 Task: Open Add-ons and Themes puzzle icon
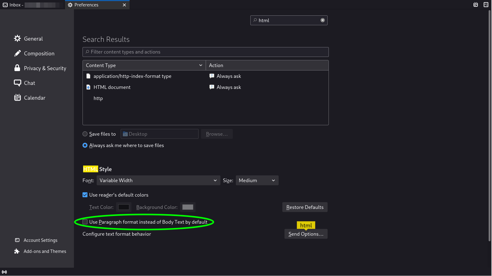pos(17,251)
